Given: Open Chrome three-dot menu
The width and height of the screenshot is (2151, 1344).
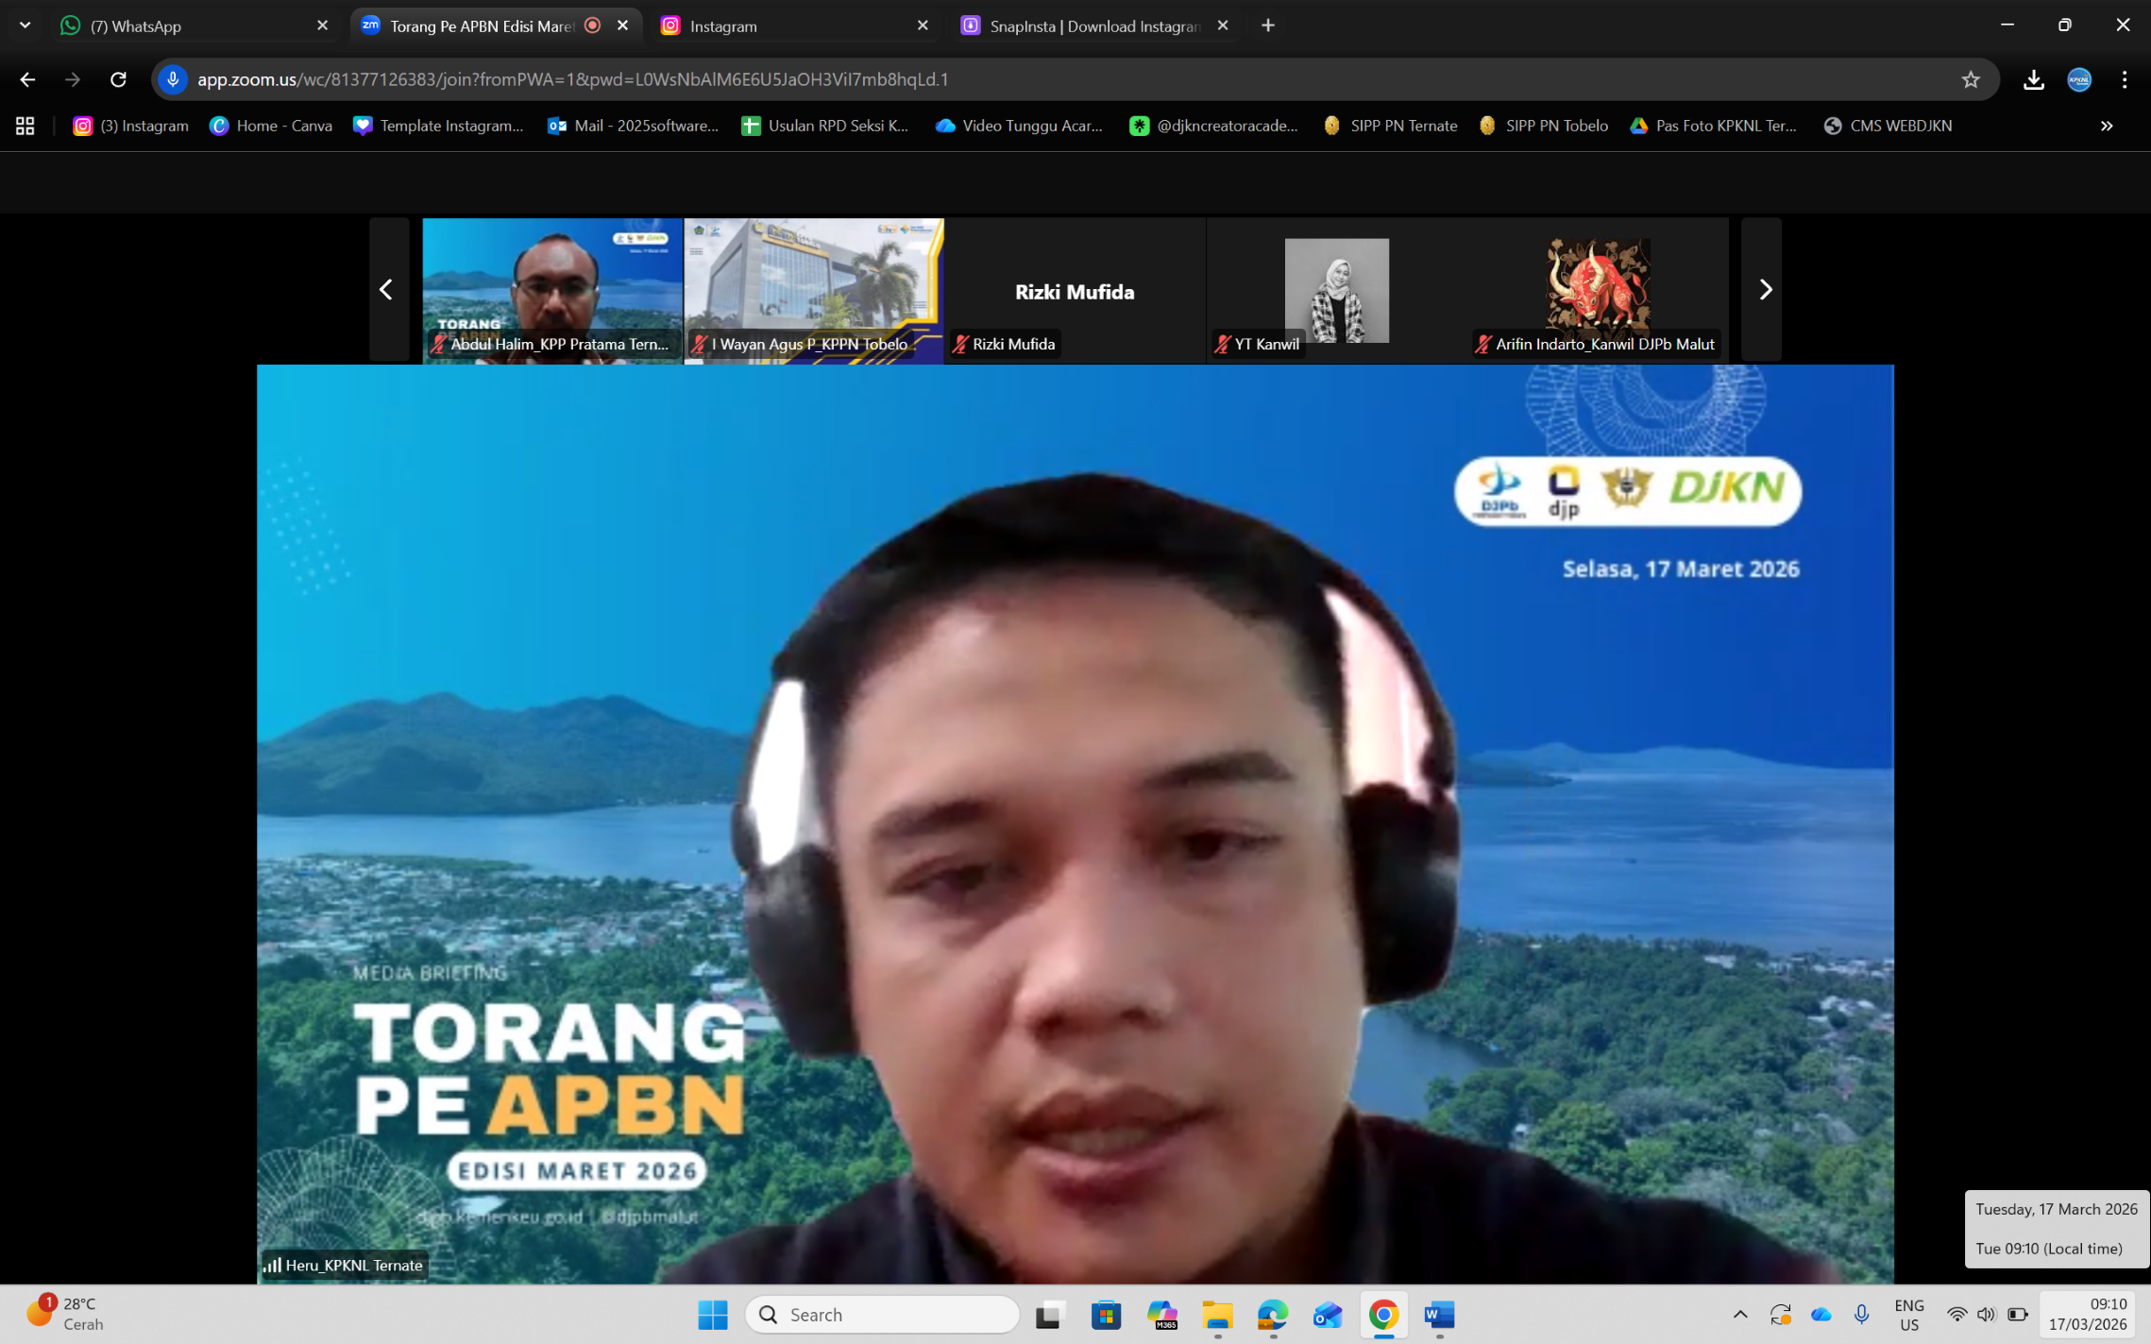Looking at the screenshot, I should (2125, 79).
